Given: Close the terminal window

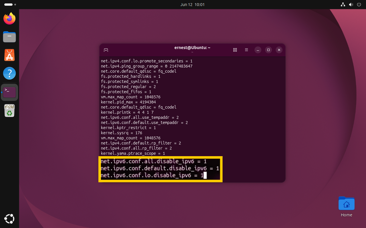Looking at the screenshot, I should click(279, 50).
